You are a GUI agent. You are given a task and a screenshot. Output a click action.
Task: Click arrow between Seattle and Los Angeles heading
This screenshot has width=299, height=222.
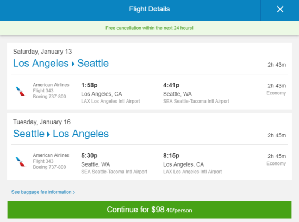[x=48, y=134]
